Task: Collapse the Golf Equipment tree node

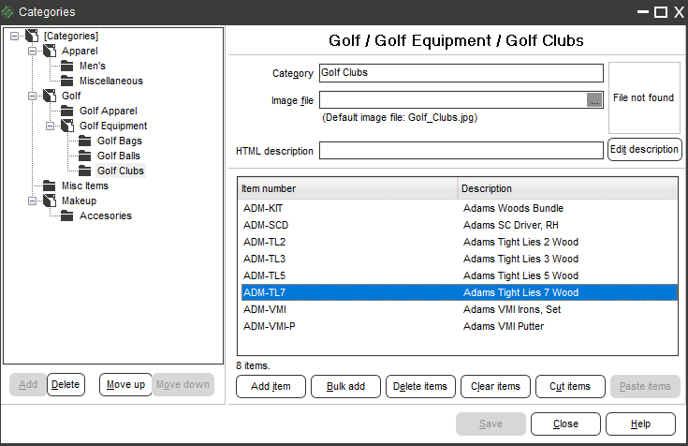Action: click(x=50, y=126)
